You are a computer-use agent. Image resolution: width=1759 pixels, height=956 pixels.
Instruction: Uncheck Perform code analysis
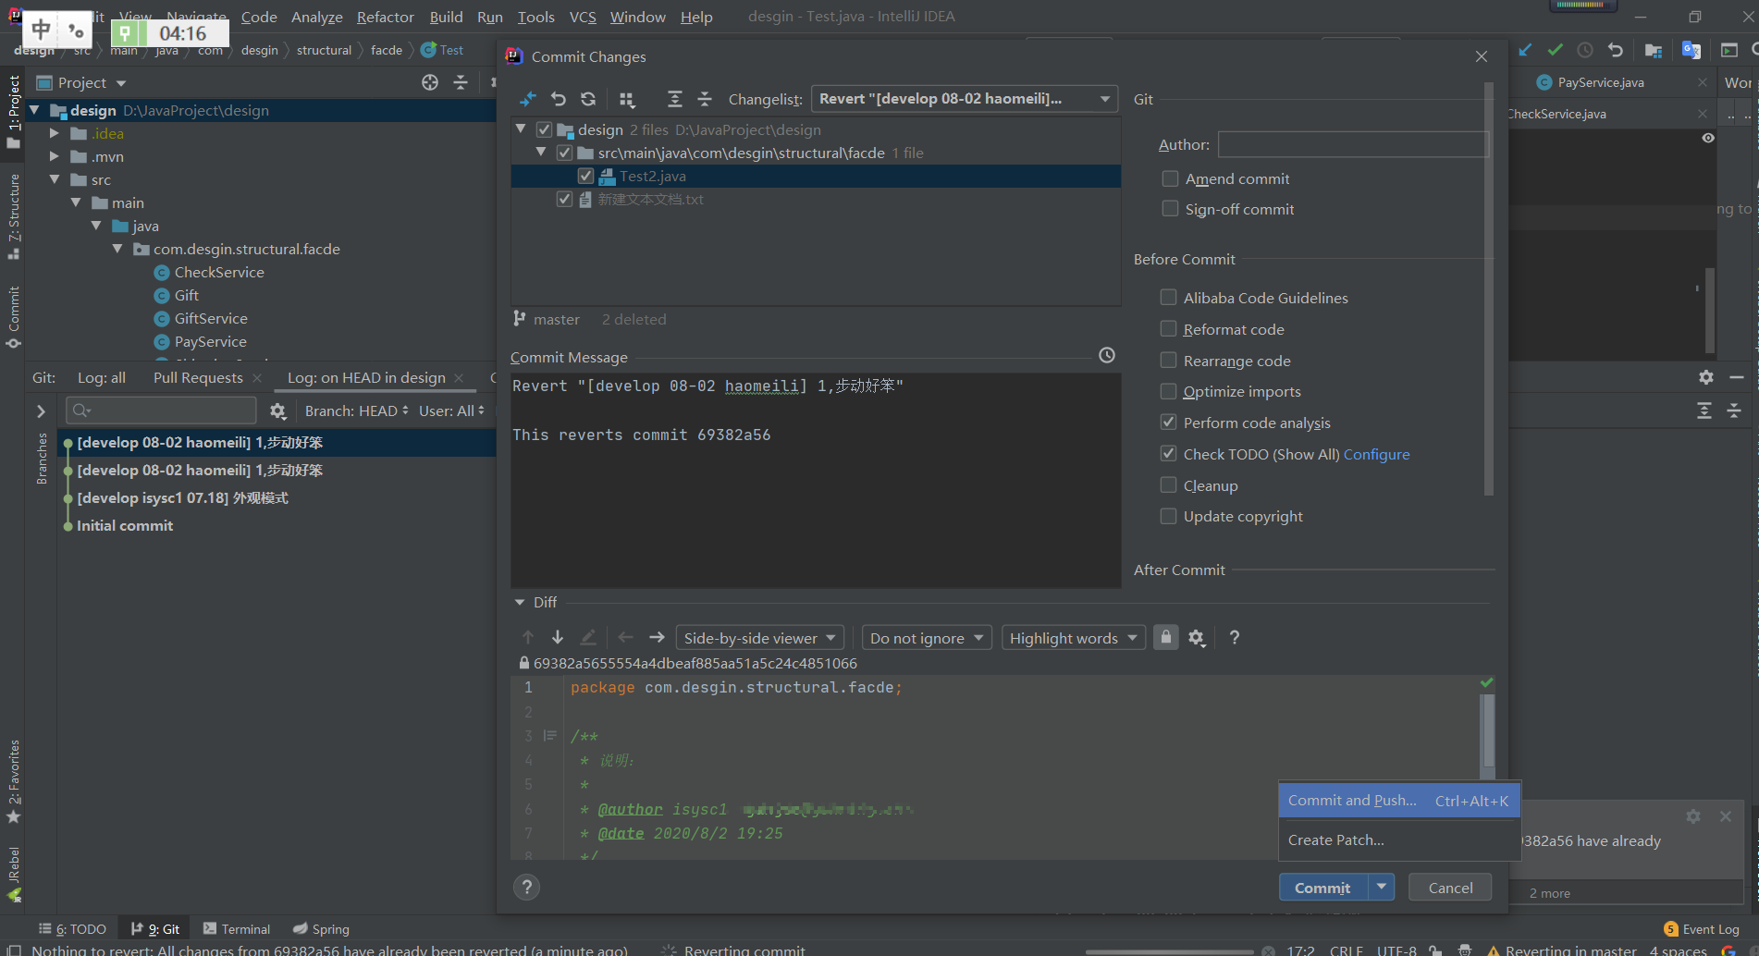tap(1169, 423)
